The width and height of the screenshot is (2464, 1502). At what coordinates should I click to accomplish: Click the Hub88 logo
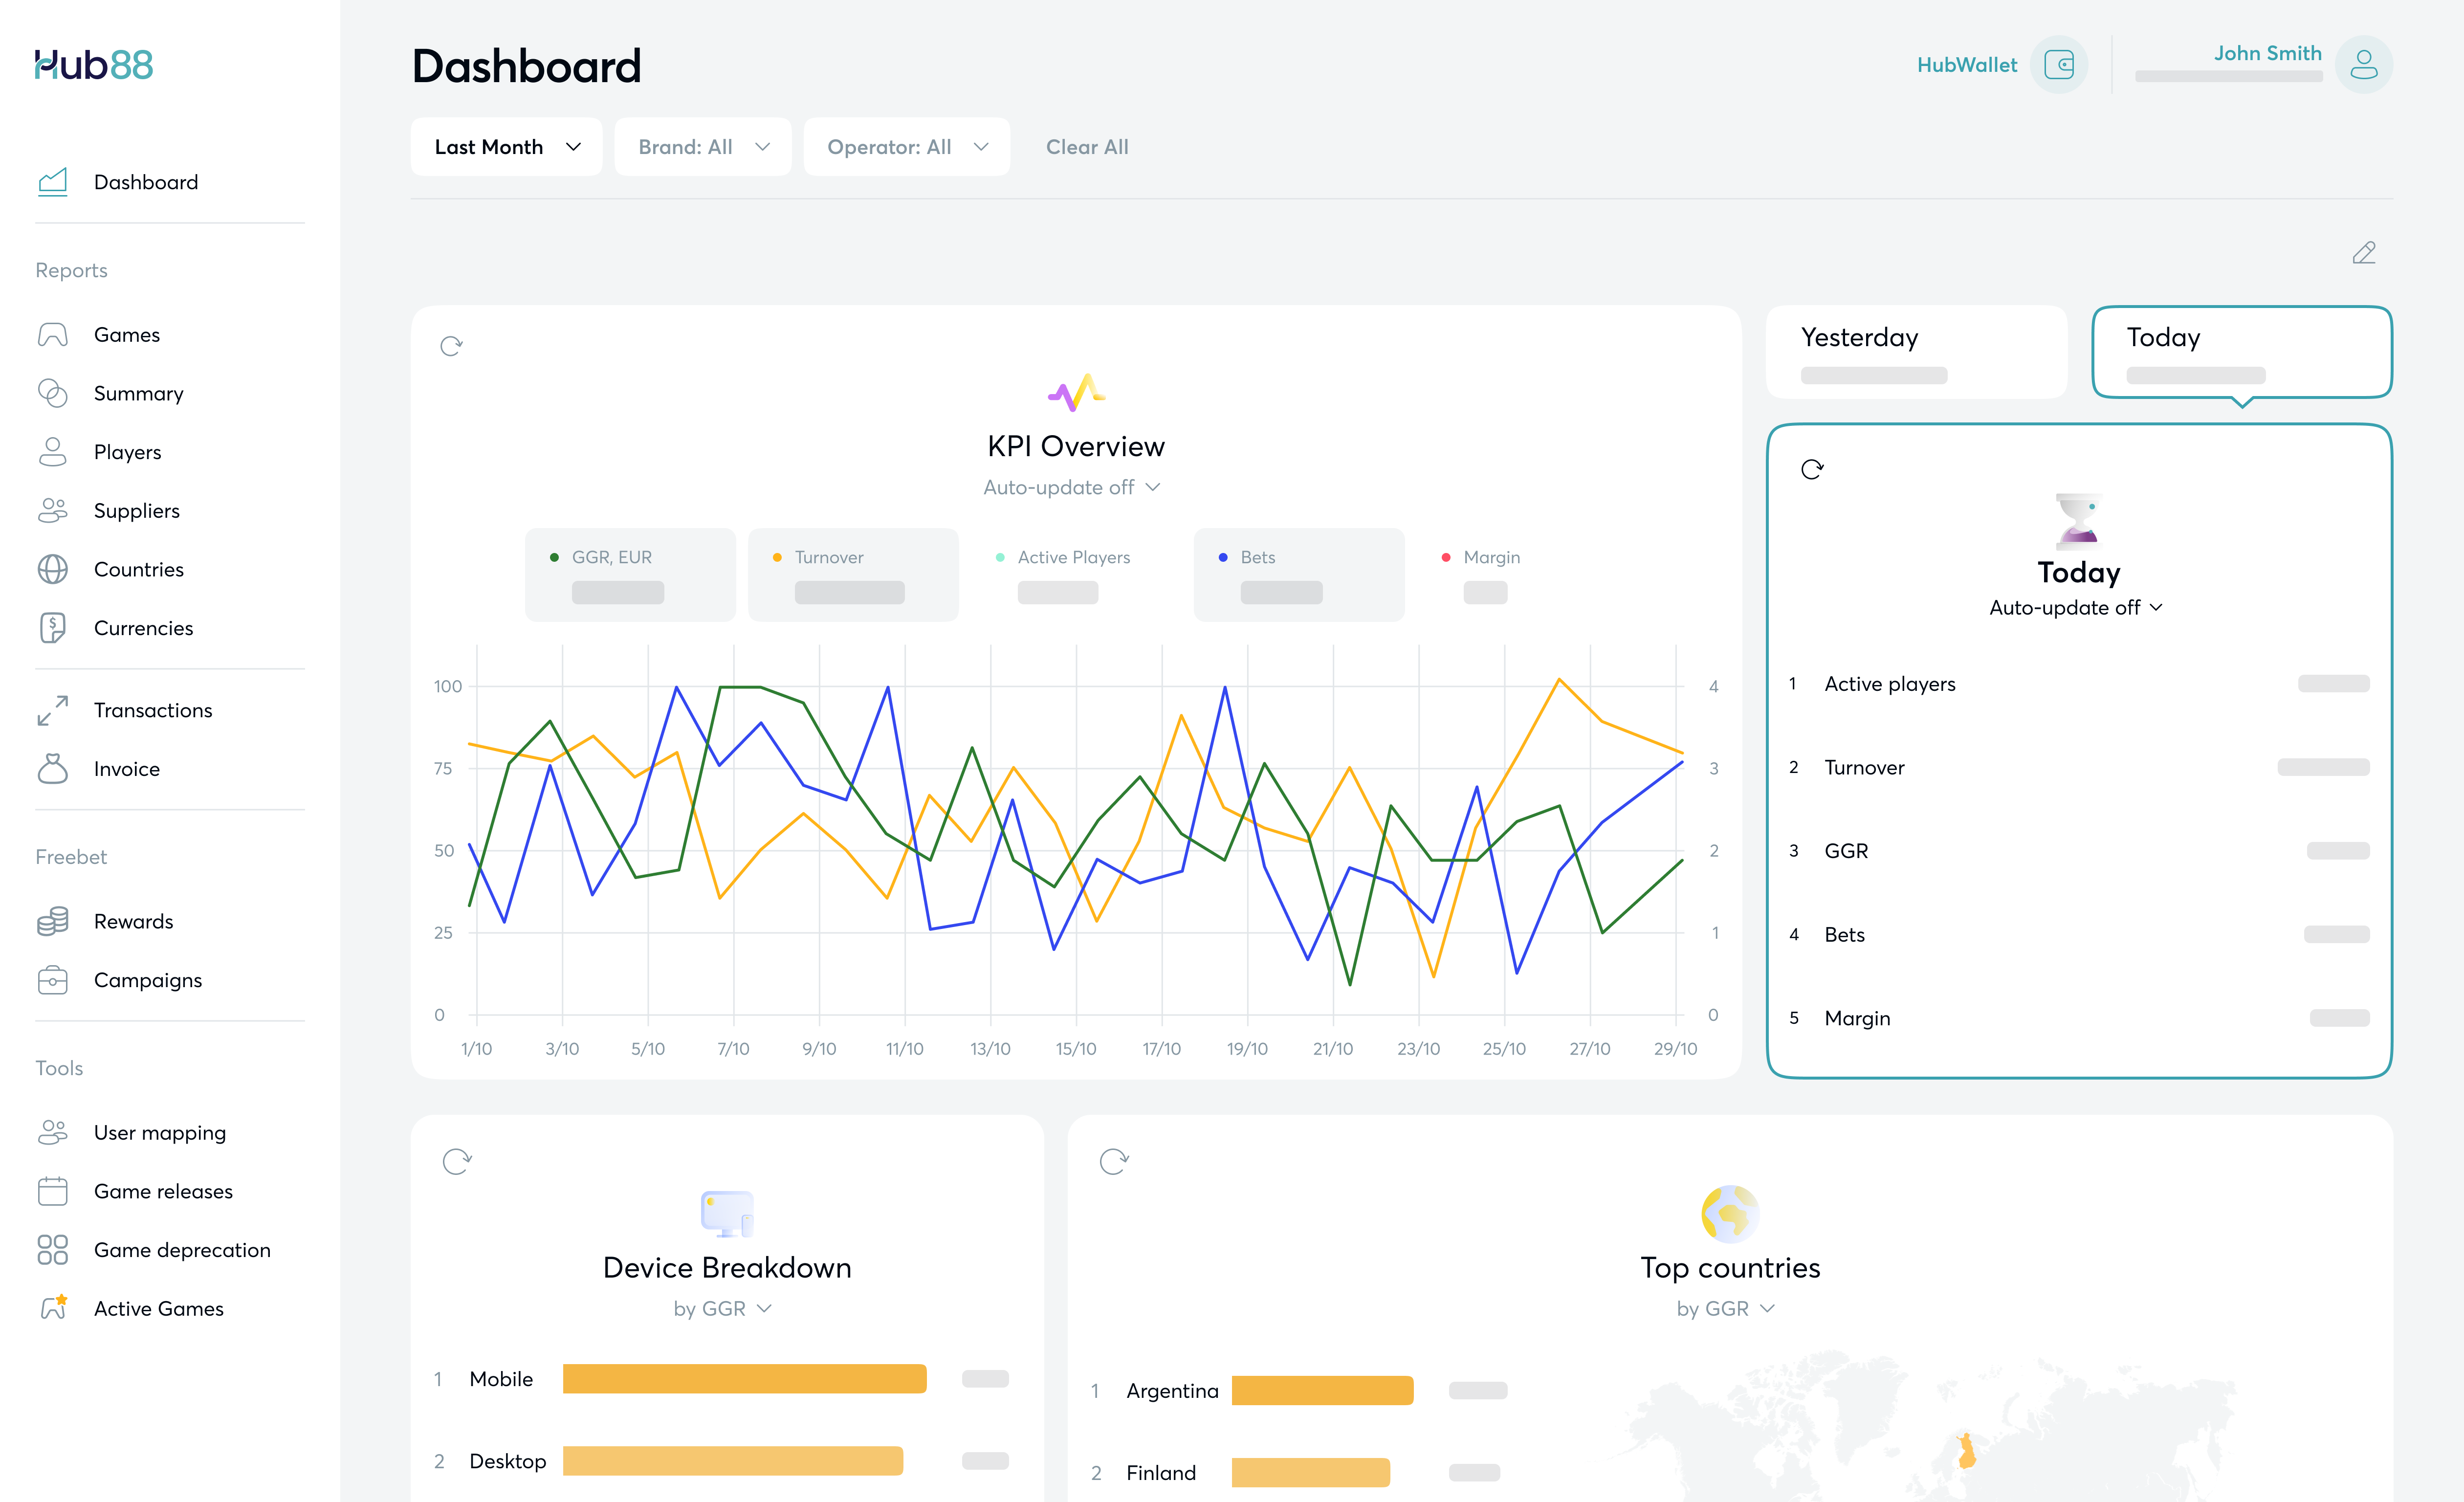tap(94, 65)
